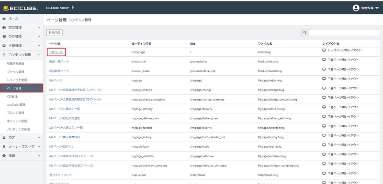The width and height of the screenshot is (383, 184).
Task: Focus the page search input field
Action: point(344,32)
